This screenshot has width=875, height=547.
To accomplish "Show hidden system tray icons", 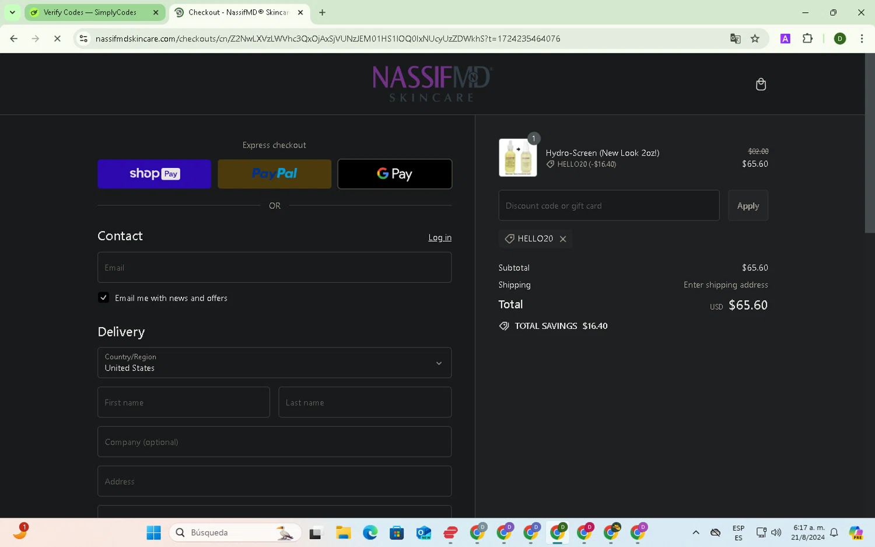I will 695,532.
